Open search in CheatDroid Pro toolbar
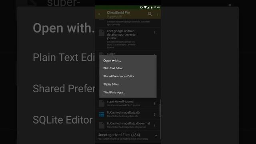This screenshot has height=144, width=256. click(x=150, y=14)
